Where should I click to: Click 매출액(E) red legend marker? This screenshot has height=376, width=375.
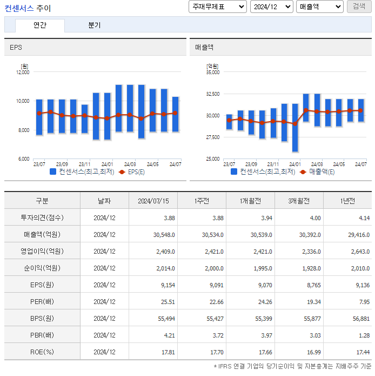303,172
